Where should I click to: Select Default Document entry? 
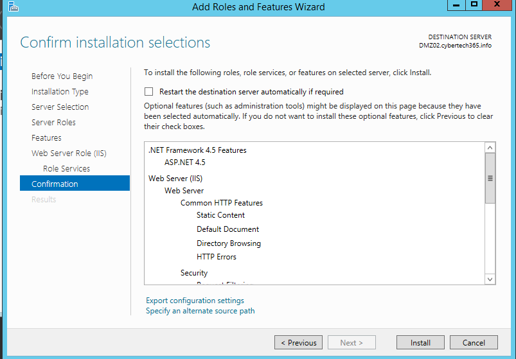coord(227,229)
